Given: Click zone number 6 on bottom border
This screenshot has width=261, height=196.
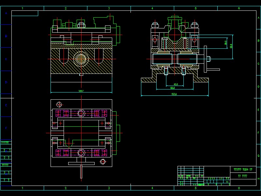Looking at the screenshot, I should (x=239, y=188).
